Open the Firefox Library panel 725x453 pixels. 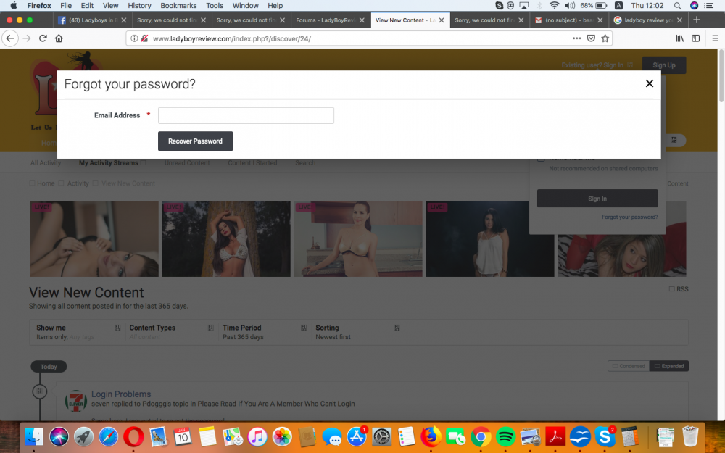(680, 38)
